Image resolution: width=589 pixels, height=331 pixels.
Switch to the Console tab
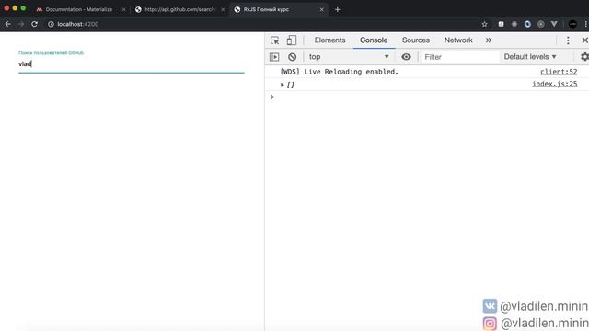(x=374, y=40)
